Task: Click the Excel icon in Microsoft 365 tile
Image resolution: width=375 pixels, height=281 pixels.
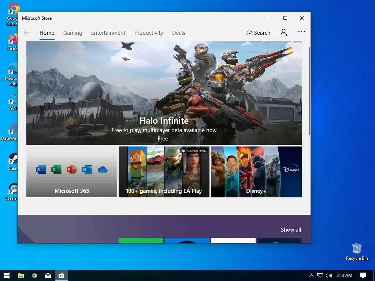Action: click(x=56, y=170)
